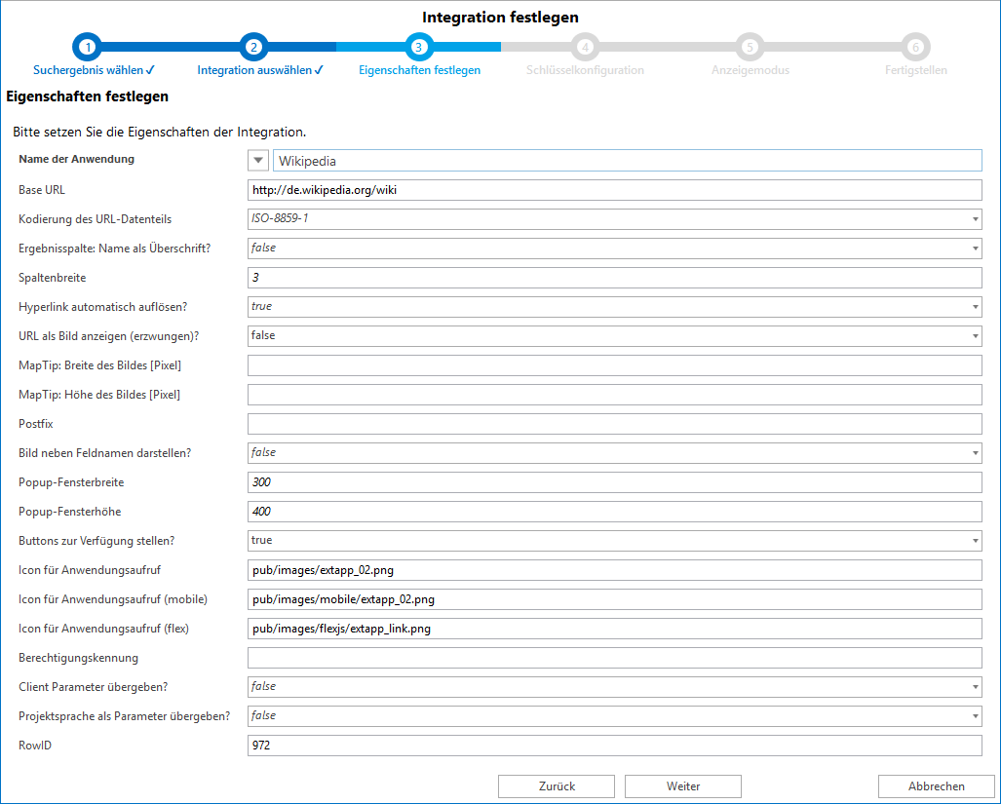Image resolution: width=1001 pixels, height=804 pixels.
Task: Click wizard step 3 Eigenschaften festlegen circle
Action: [x=419, y=47]
